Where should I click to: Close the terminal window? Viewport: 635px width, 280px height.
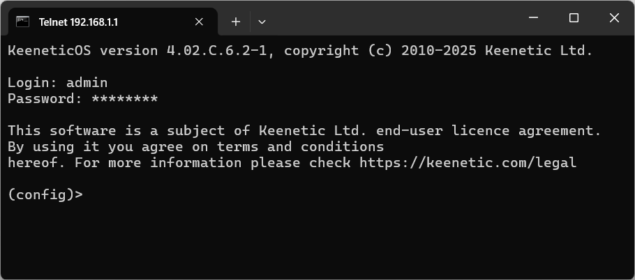pyautogui.click(x=614, y=18)
